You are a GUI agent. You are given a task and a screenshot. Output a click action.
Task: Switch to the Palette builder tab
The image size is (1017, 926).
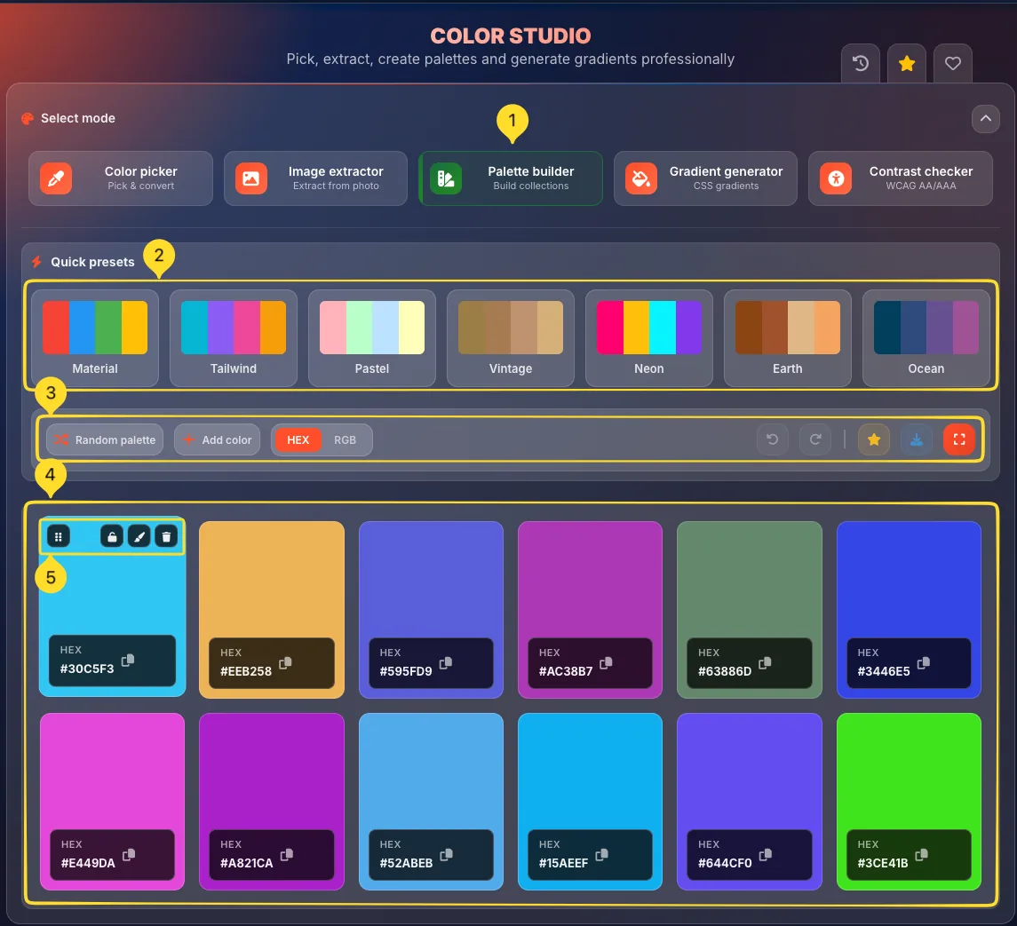pos(510,178)
